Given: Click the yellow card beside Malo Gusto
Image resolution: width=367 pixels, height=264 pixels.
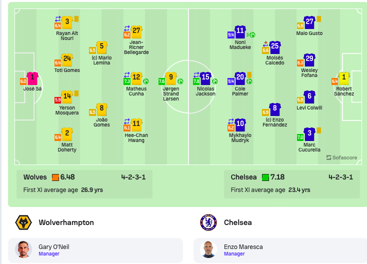Looking at the screenshot, I should pyautogui.click(x=319, y=18).
